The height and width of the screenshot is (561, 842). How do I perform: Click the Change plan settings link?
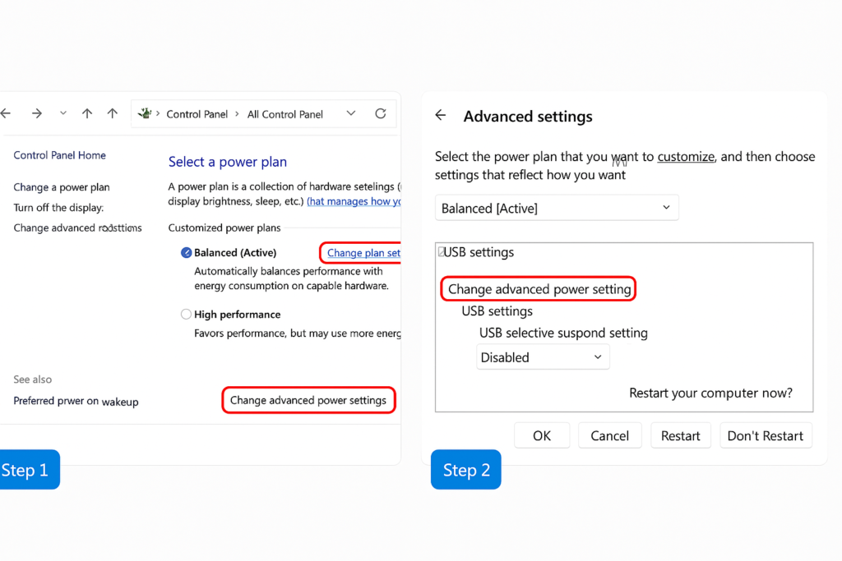pyautogui.click(x=363, y=253)
